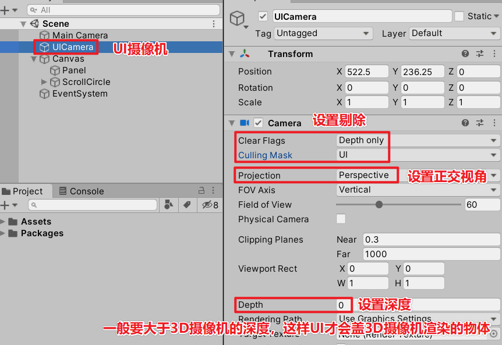Select the EventSystem object

(80, 94)
